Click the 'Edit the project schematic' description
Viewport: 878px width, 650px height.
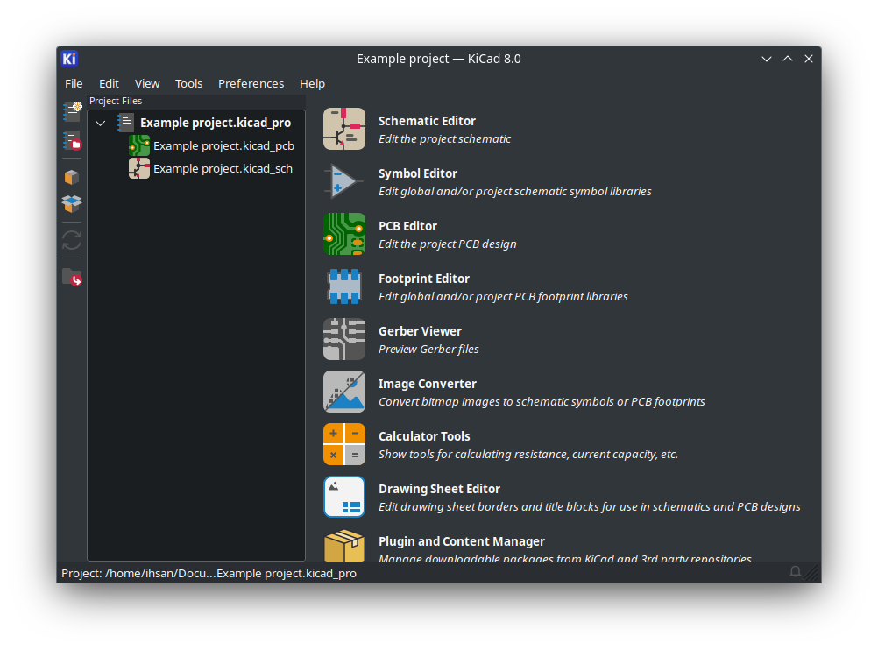(x=444, y=138)
